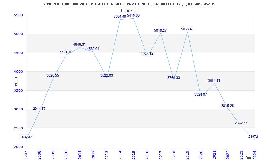Viewport: 258px width, 161px height.
Task: Click the data label 4451.46
Action: tap(66, 52)
